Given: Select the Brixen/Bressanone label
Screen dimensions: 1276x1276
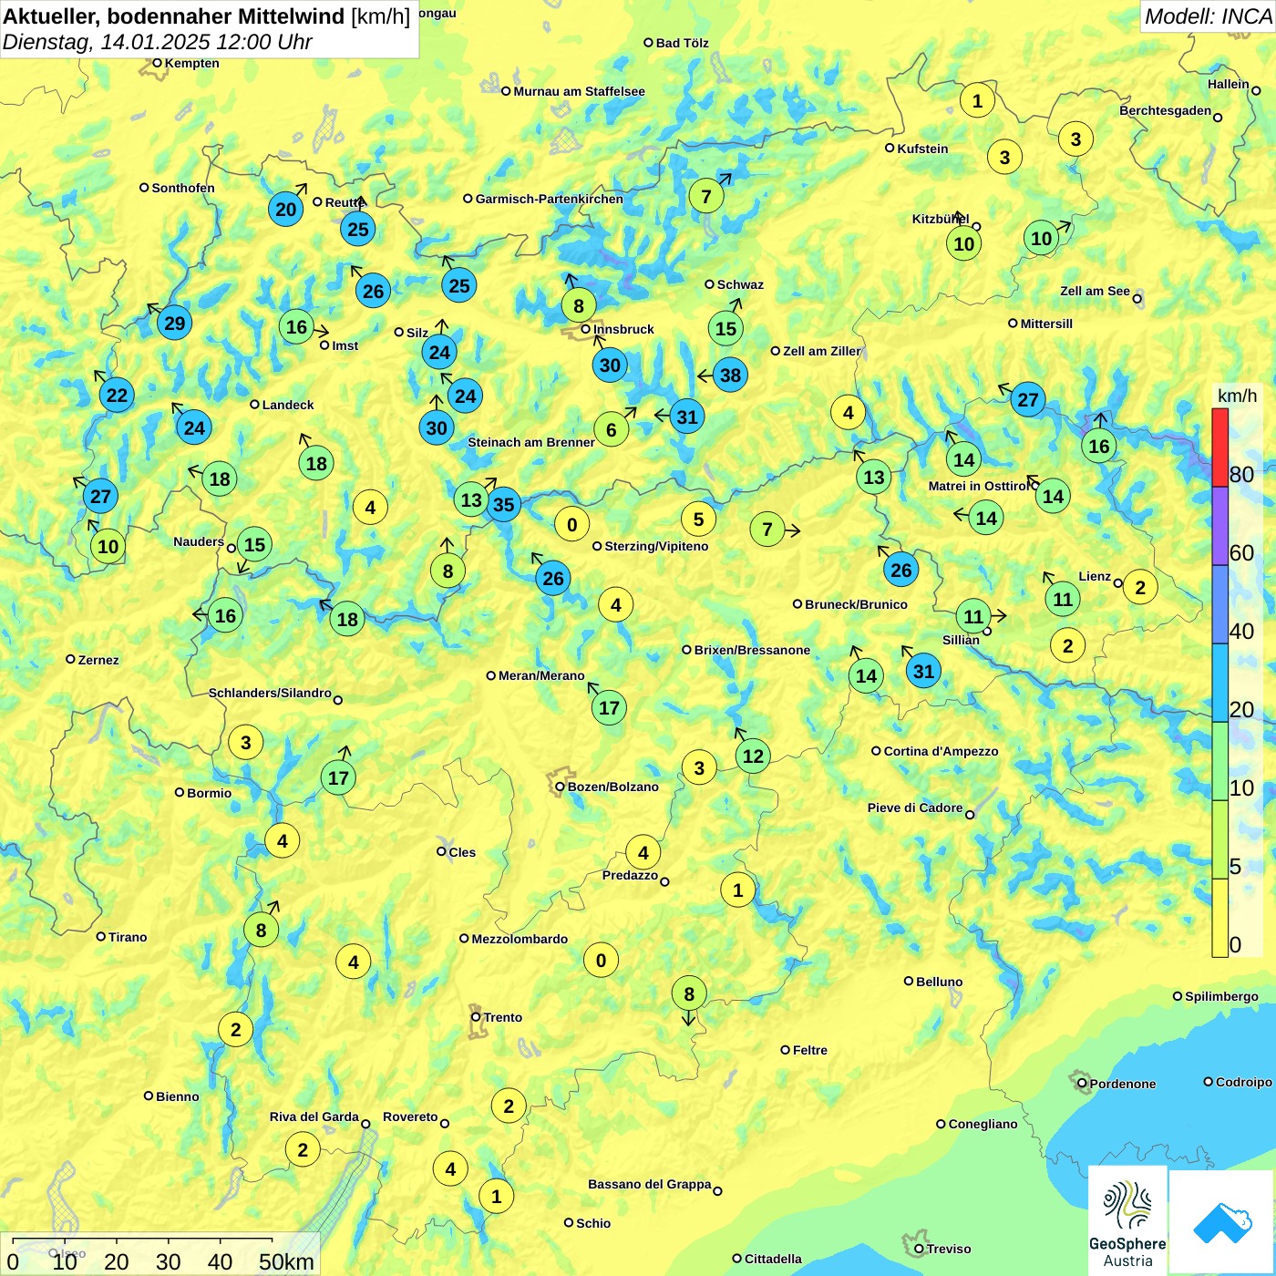Looking at the screenshot, I should click(752, 650).
